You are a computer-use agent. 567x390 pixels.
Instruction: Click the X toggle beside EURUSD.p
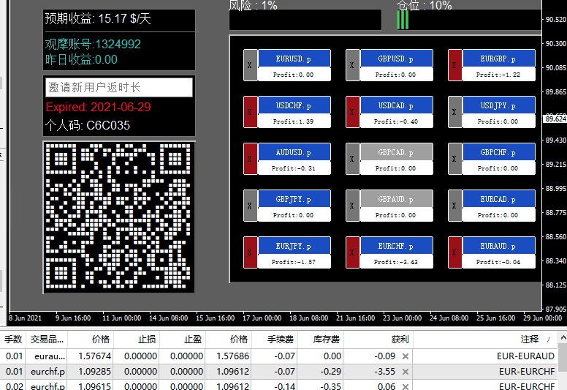coord(250,65)
